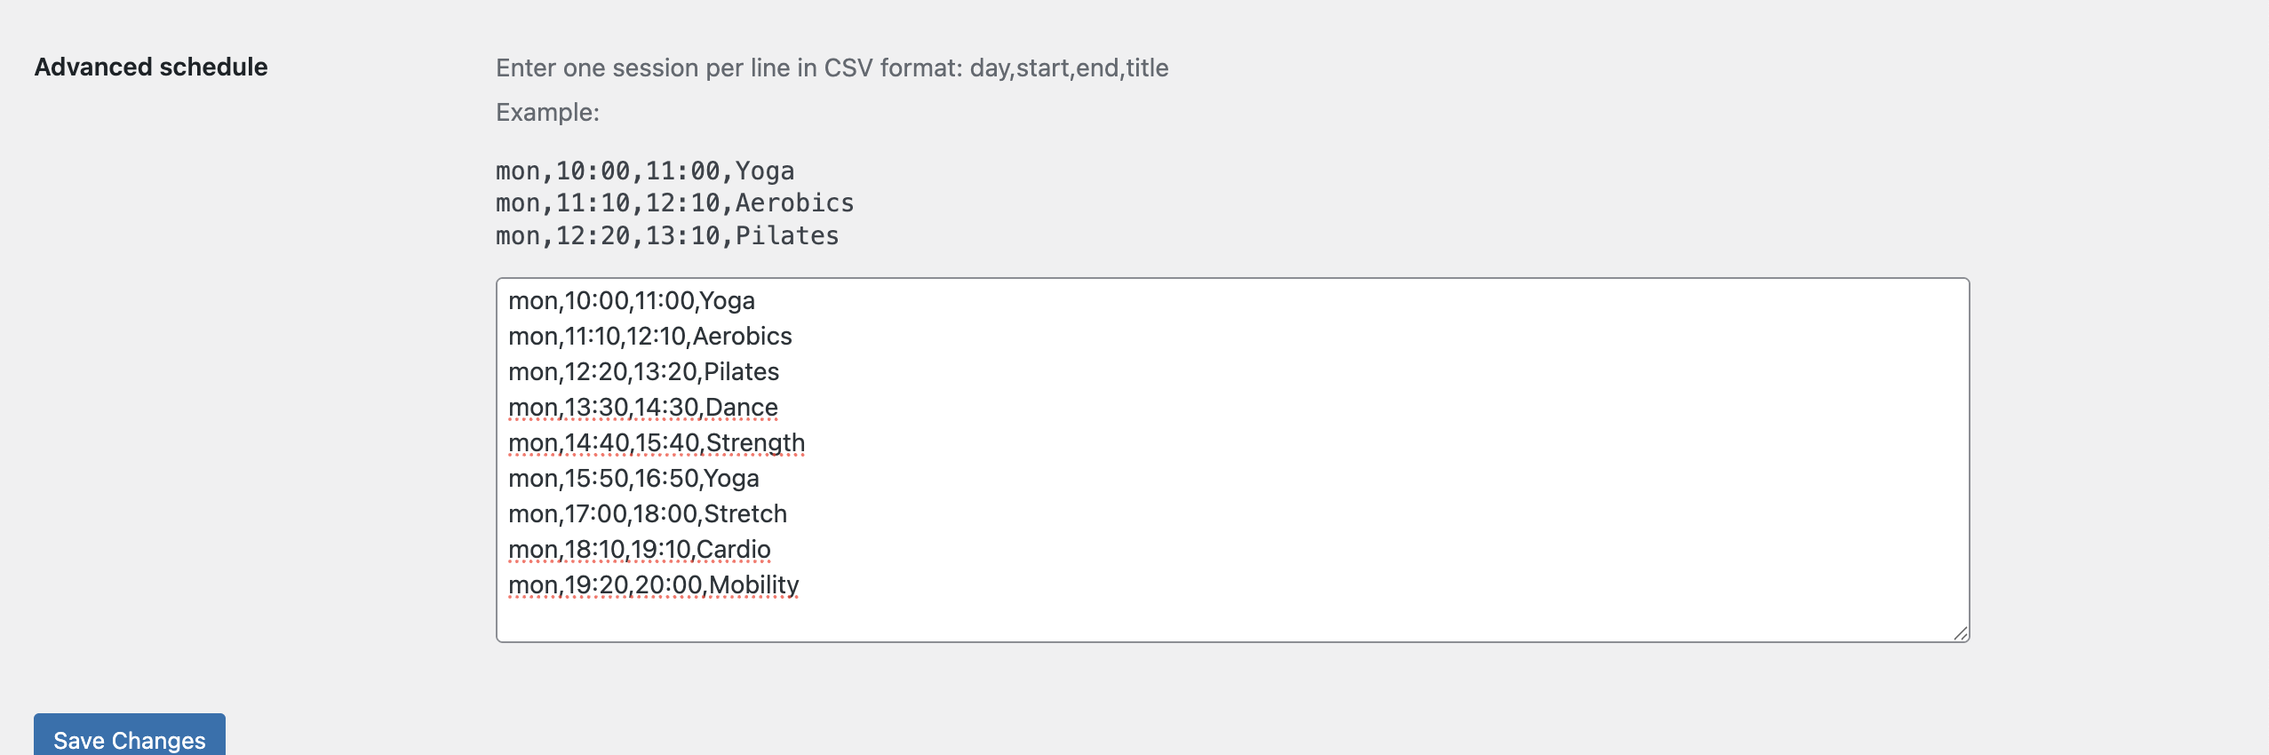Image resolution: width=2269 pixels, height=755 pixels.
Task: Click the monospace example Yoga line
Action: pyautogui.click(x=645, y=171)
